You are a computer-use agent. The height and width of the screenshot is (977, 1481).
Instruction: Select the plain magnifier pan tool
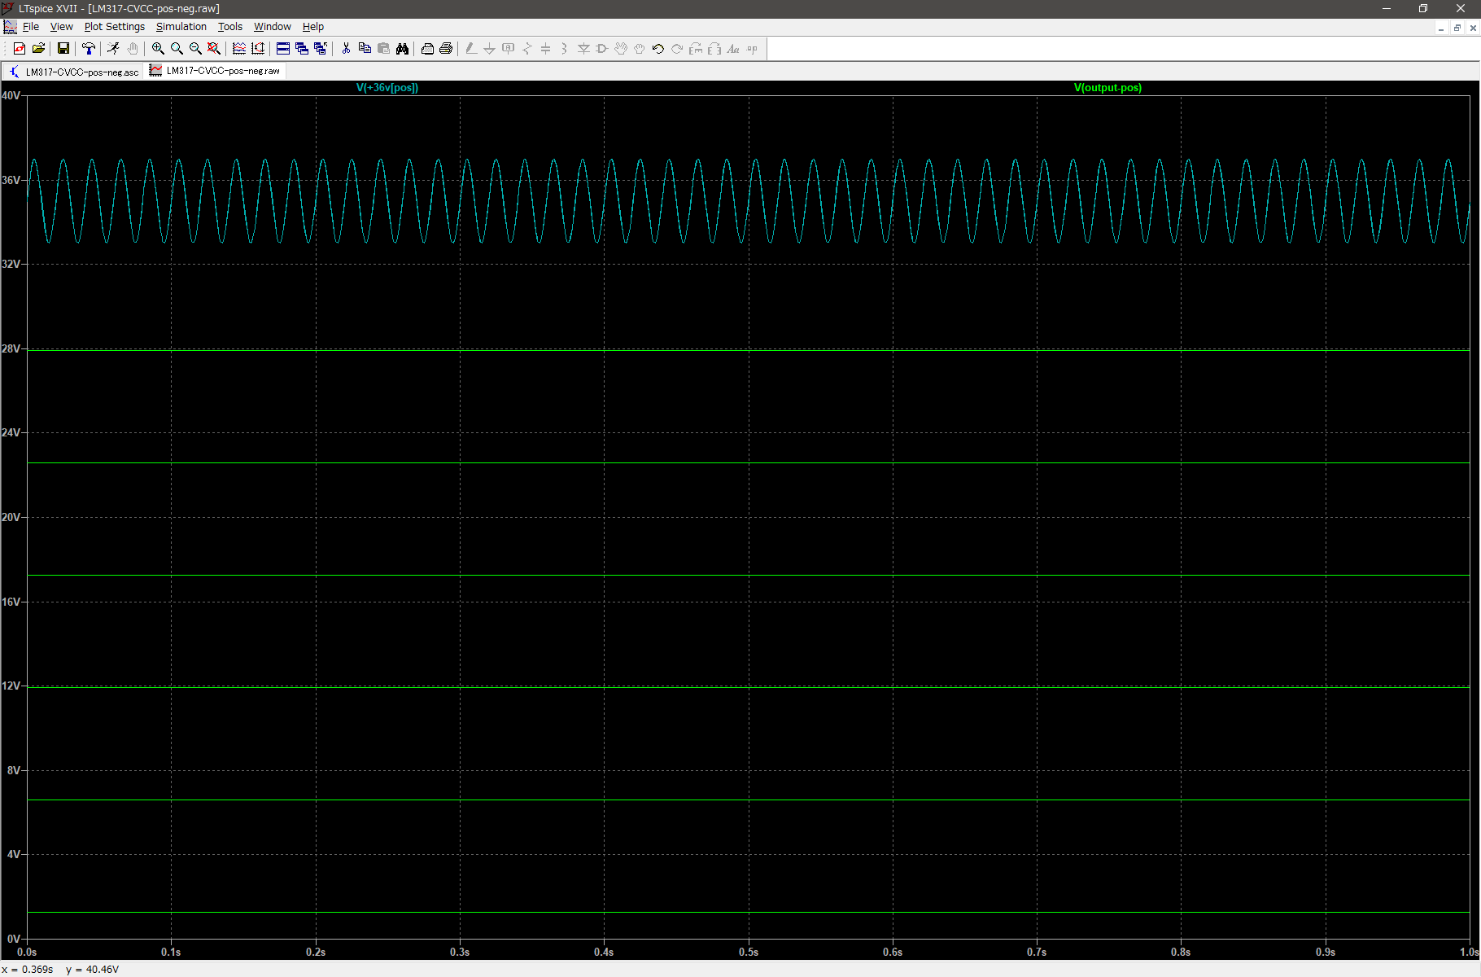pyautogui.click(x=177, y=49)
